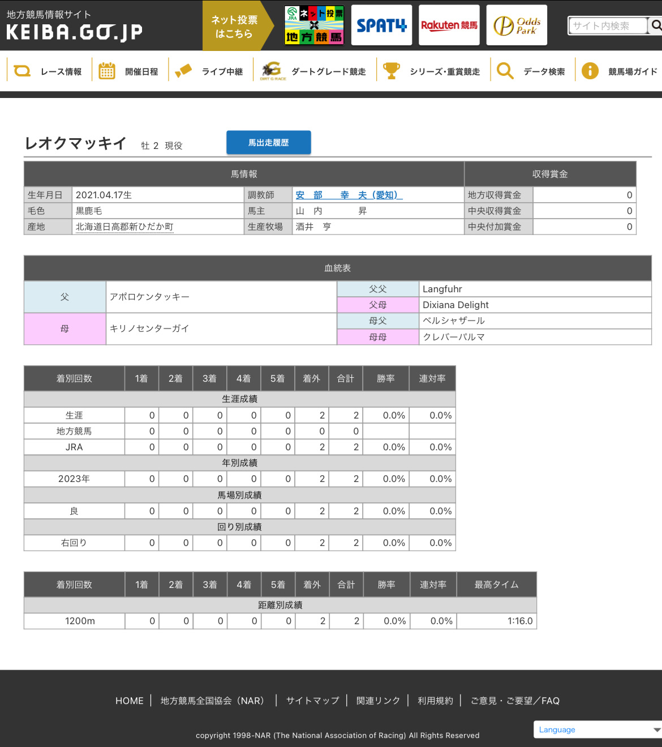
Task: Click the 馬出走履歴 button
Action: (x=269, y=143)
